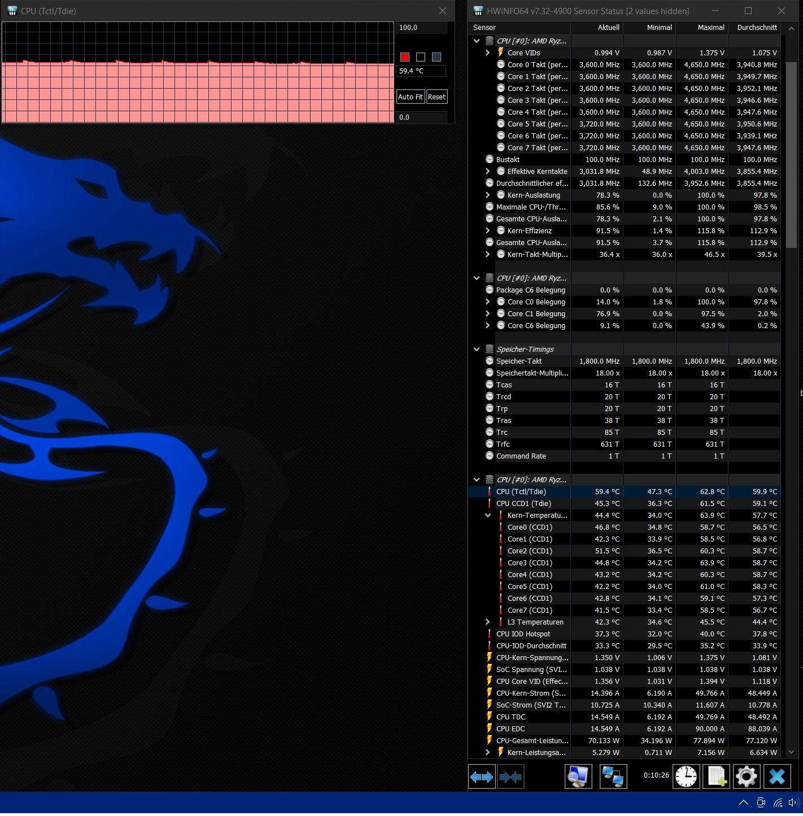Expand the Kern-Takt-Multiplikator row
803x816 pixels.
click(x=488, y=254)
